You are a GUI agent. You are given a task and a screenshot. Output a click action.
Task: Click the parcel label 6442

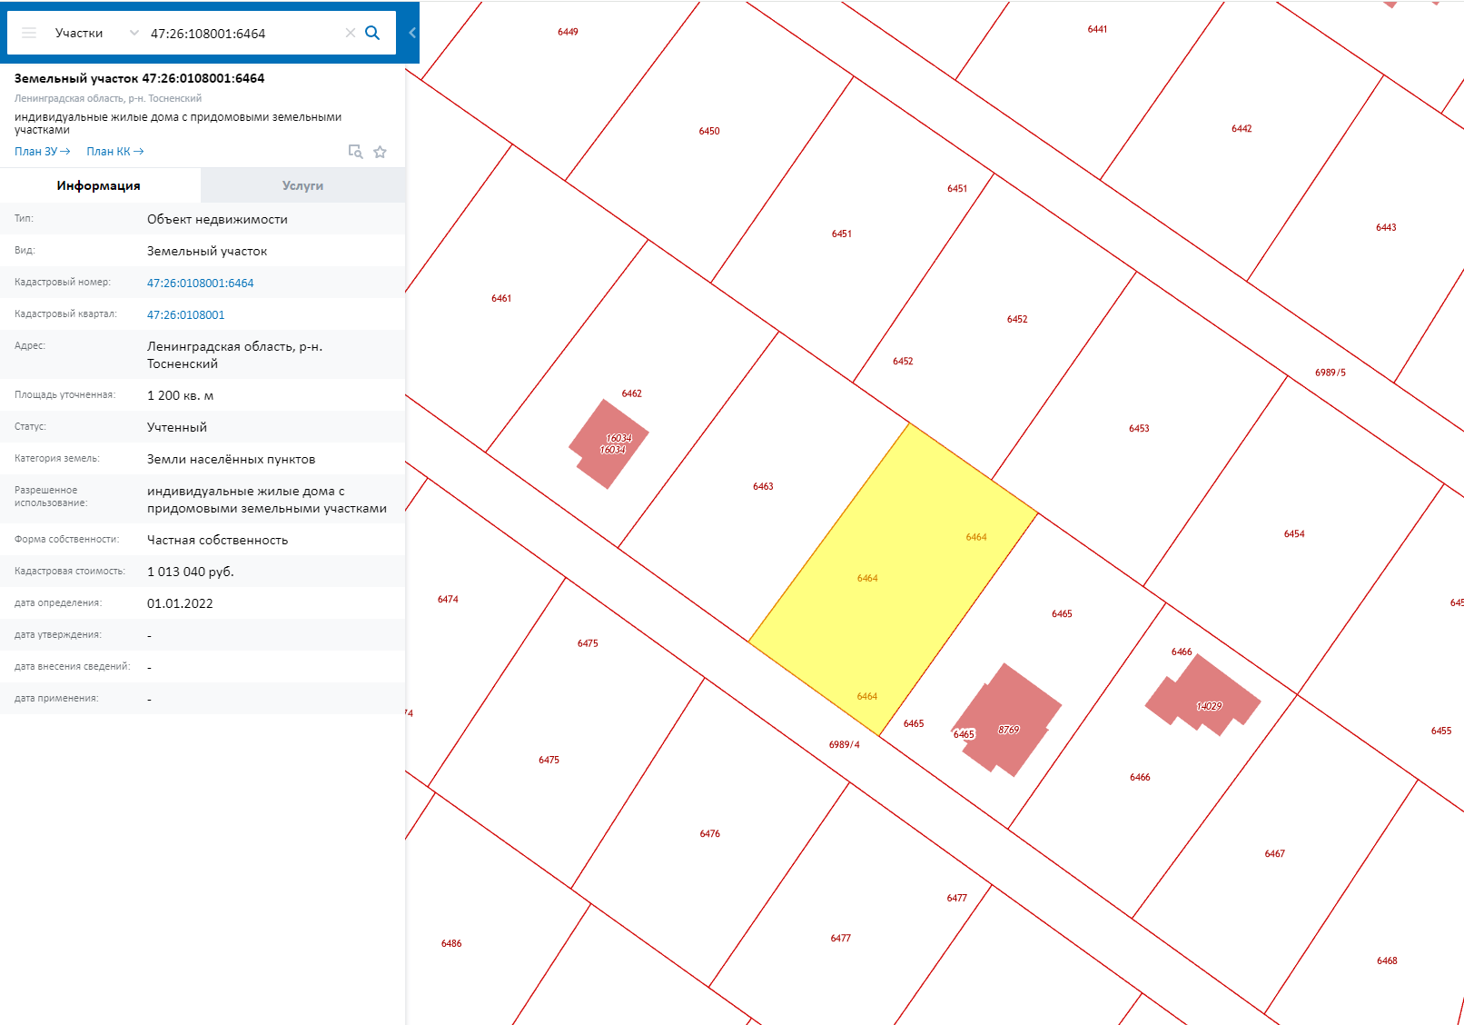[1241, 128]
